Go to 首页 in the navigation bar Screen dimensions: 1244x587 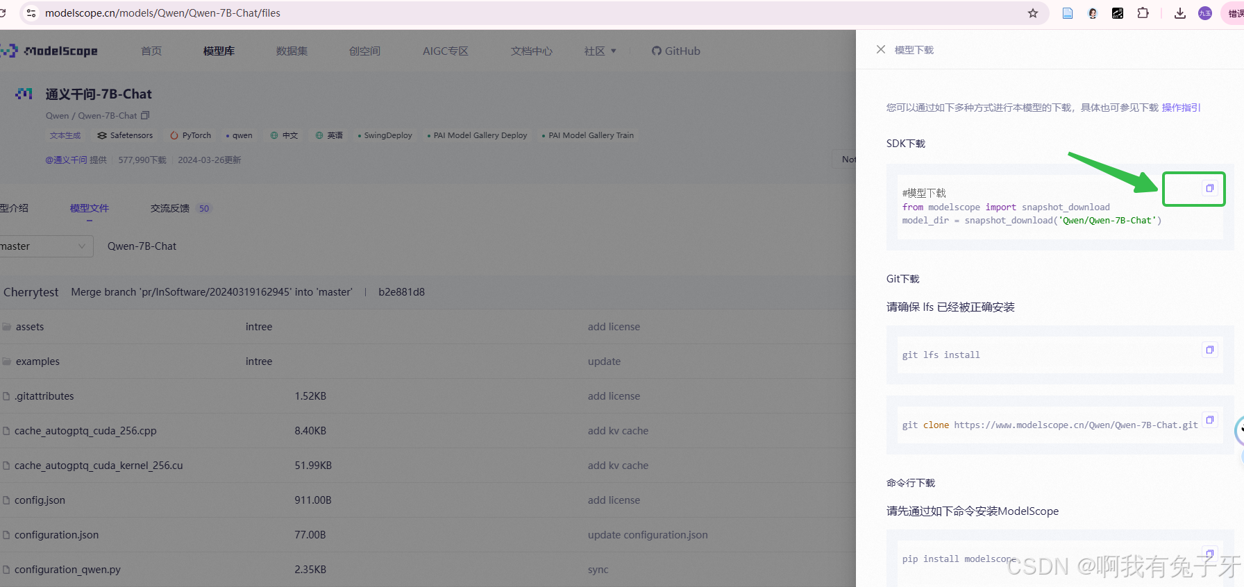(x=151, y=51)
